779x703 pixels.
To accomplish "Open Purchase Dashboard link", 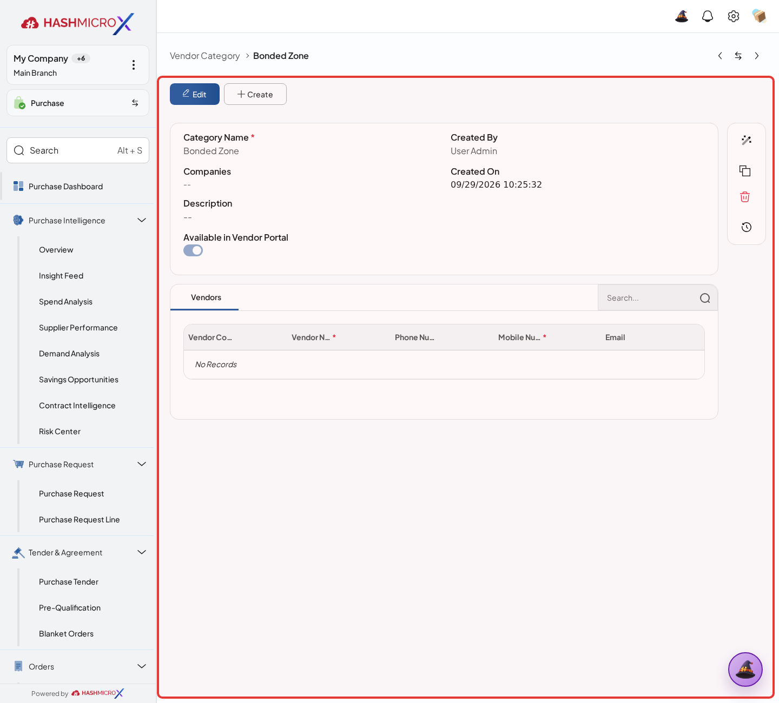I will (66, 187).
